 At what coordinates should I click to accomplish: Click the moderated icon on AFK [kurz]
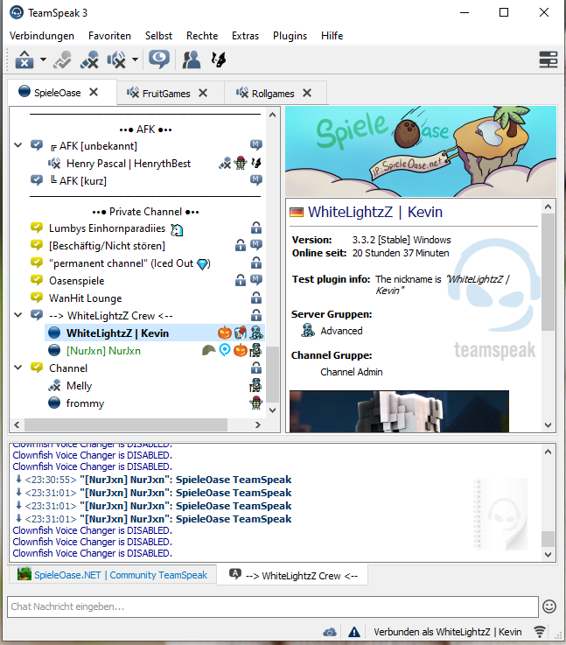coord(256,179)
